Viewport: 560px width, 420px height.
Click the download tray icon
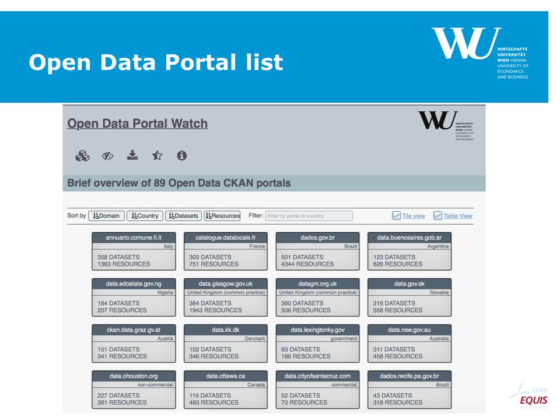tap(132, 155)
